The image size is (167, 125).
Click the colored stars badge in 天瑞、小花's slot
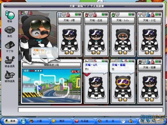tap(140, 15)
